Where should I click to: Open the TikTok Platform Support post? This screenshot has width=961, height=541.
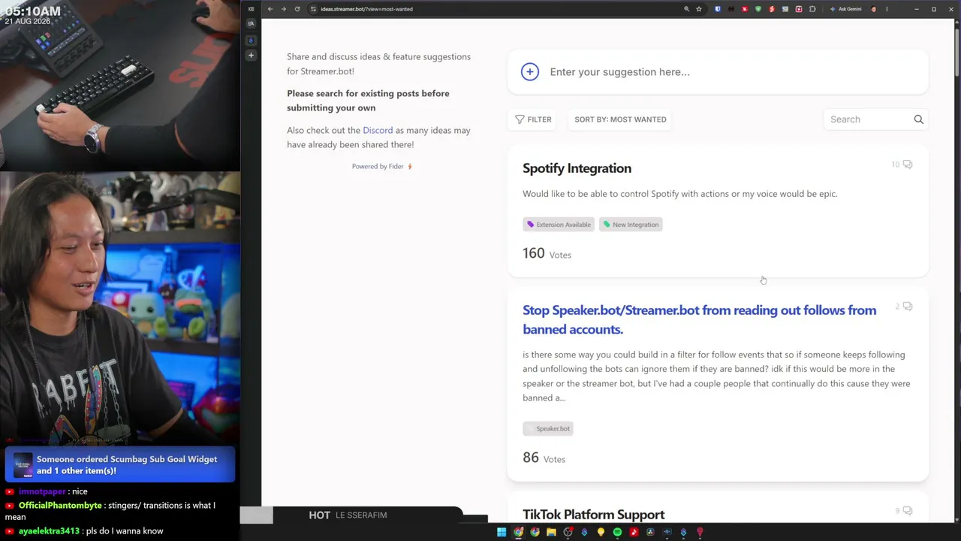[593, 515]
